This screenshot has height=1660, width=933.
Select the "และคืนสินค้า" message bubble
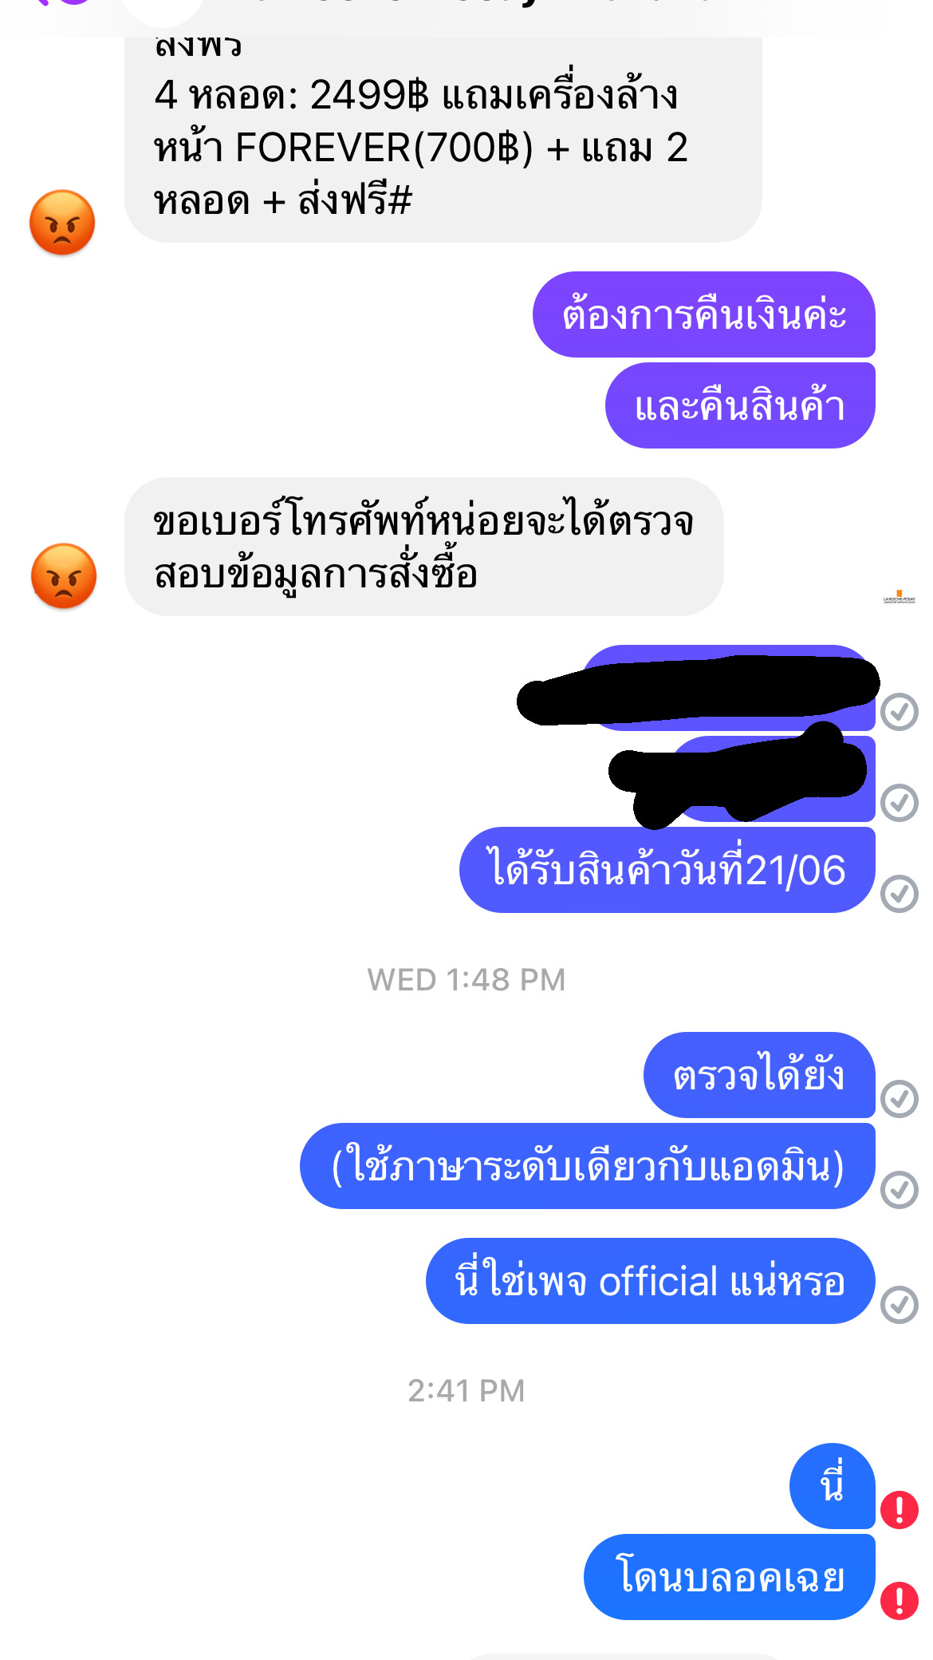click(x=740, y=405)
